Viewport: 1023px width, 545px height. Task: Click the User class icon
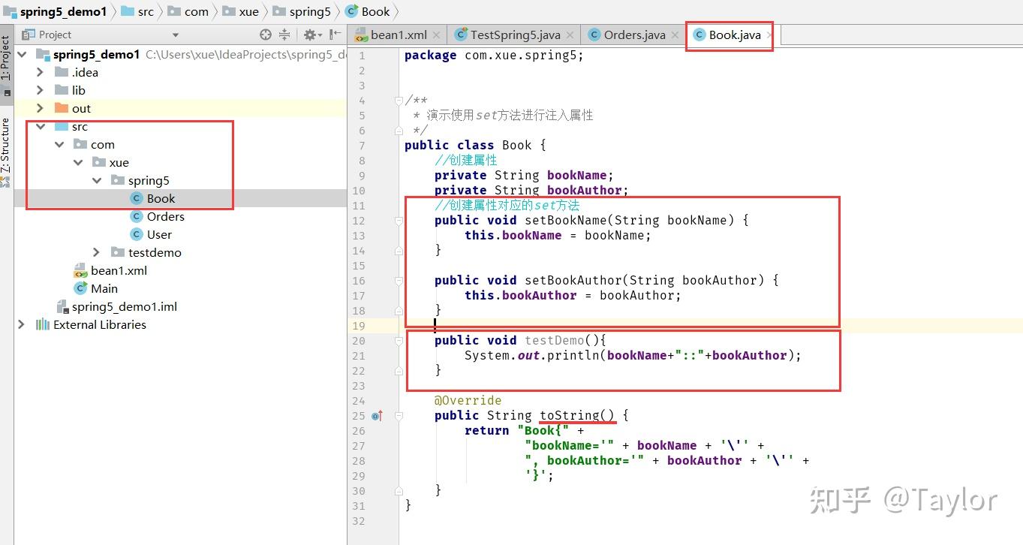[x=137, y=234]
